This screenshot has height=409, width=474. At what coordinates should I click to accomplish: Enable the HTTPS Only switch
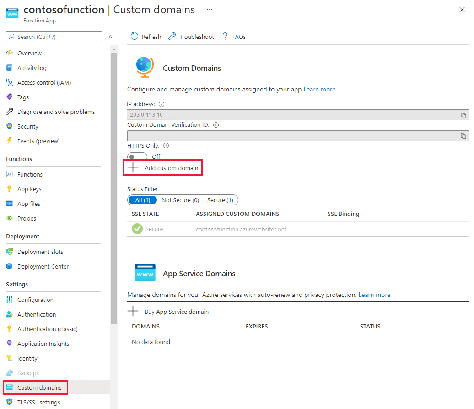tap(137, 156)
